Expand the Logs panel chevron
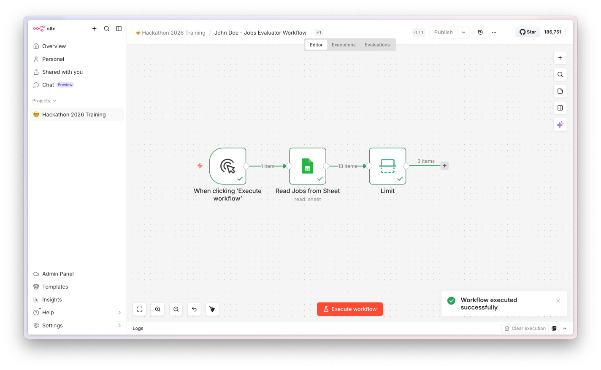The width and height of the screenshot is (601, 370). point(565,328)
